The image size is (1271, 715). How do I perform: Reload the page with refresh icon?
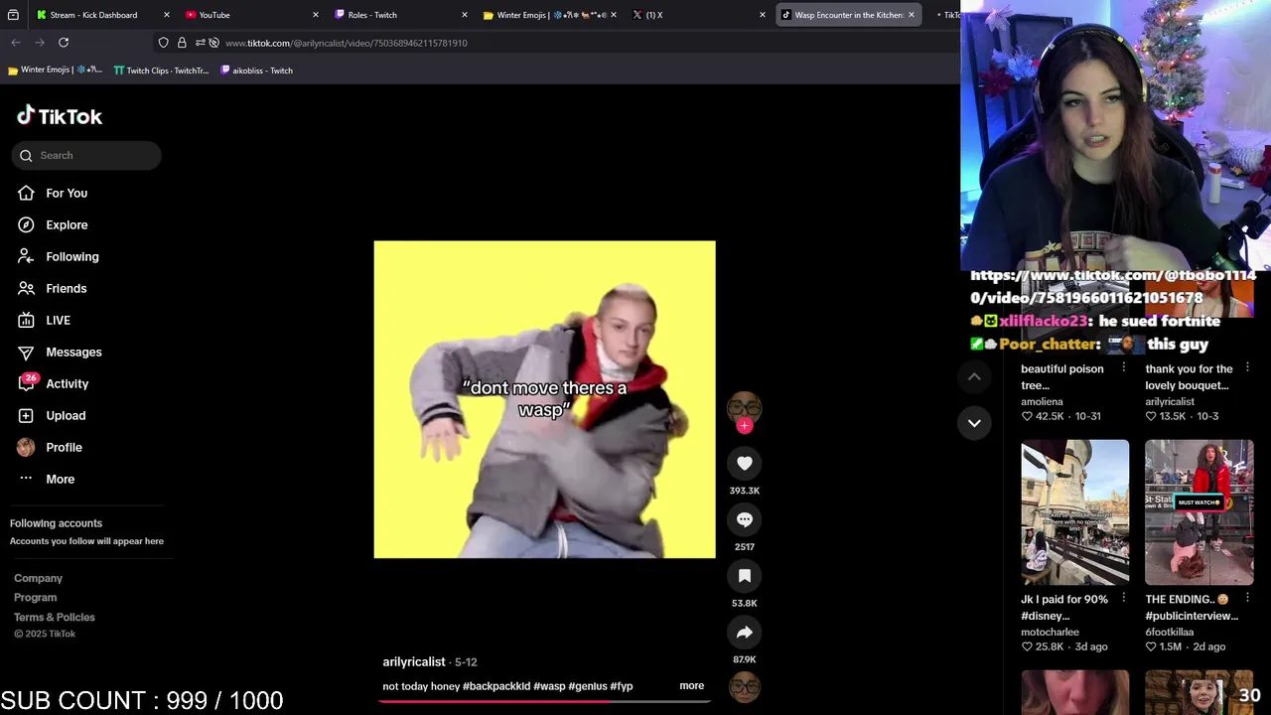64,43
